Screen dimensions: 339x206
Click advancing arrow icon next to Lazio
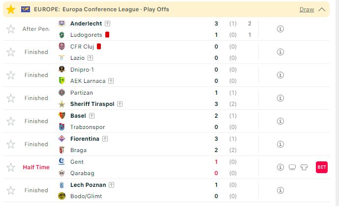coord(90,58)
